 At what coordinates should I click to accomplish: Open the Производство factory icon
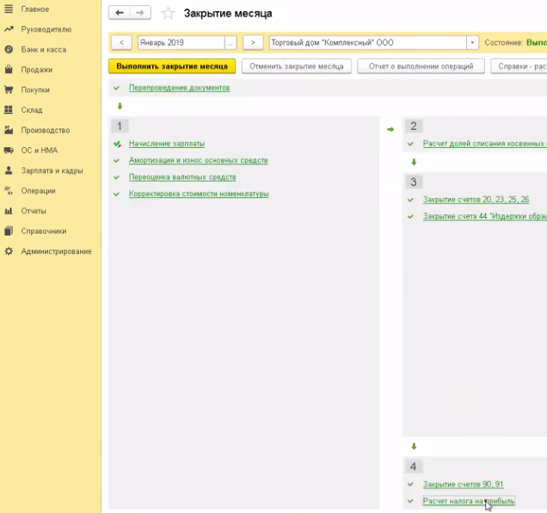(x=9, y=130)
